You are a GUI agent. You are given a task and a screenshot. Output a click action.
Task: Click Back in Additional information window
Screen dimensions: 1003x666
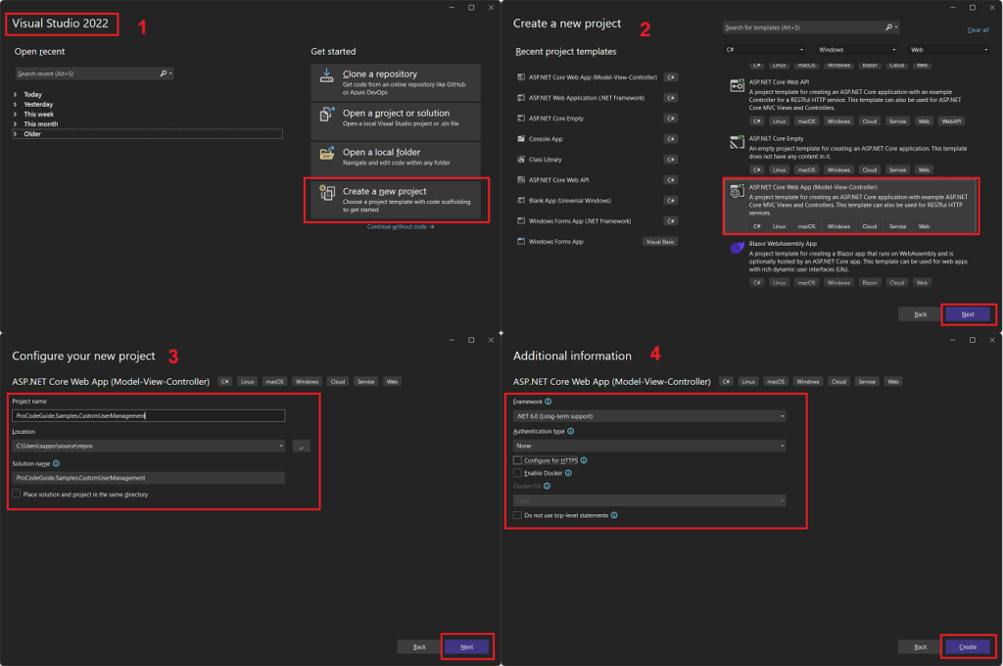[920, 646]
